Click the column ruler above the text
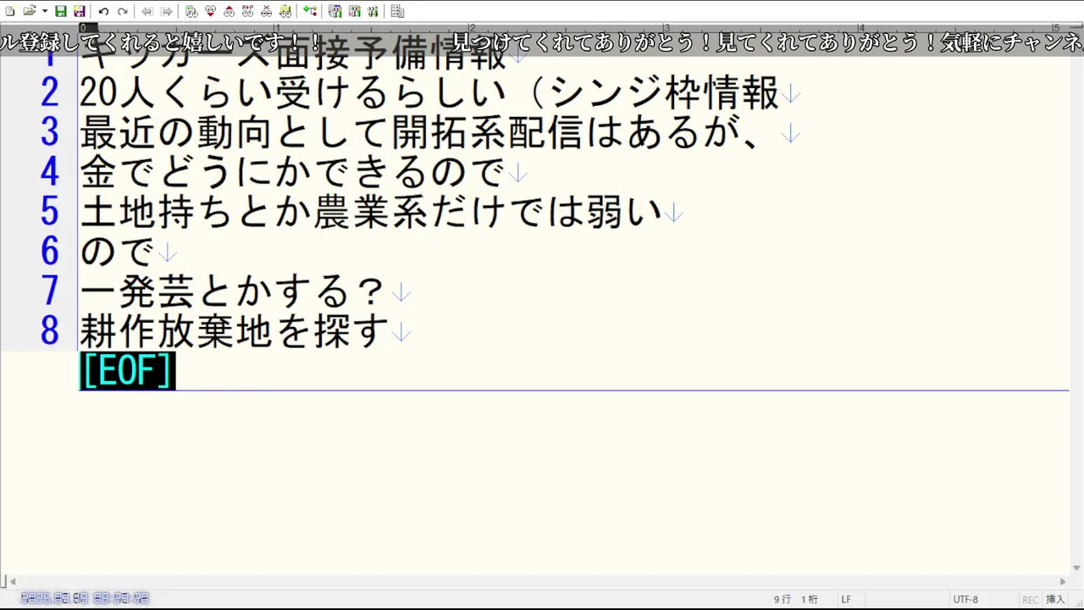Viewport: 1084px width, 610px height. coord(576,28)
